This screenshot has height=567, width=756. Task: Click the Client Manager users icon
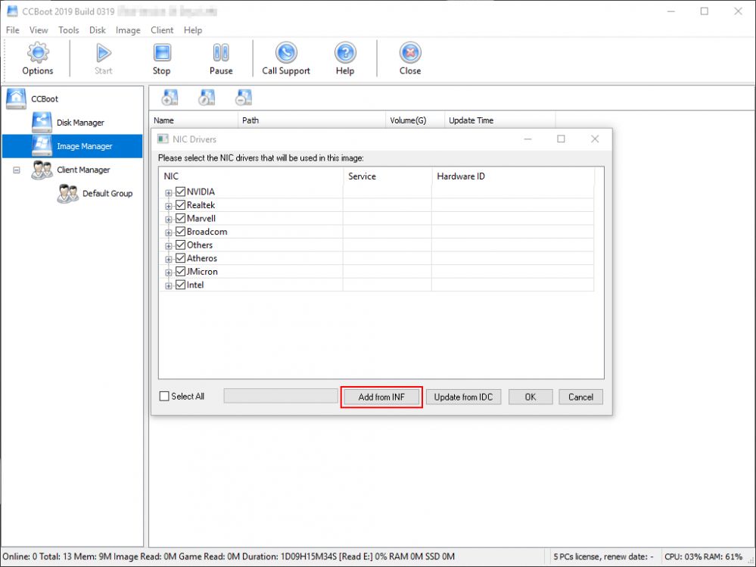tap(42, 170)
